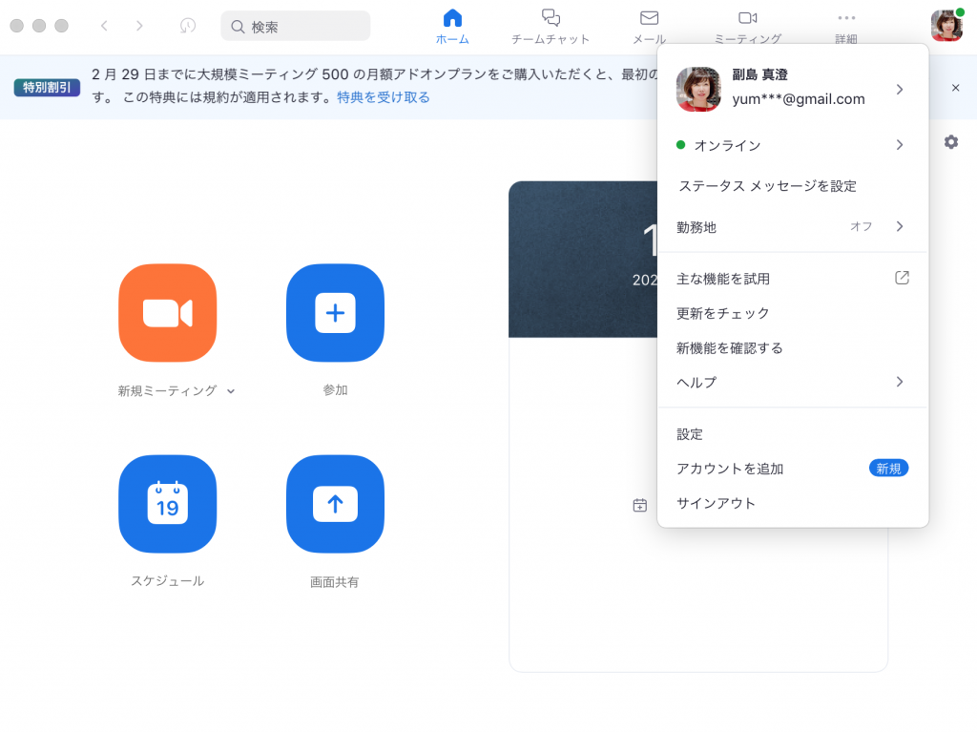
Task: Open the 特典を受け取る link
Action: pyautogui.click(x=384, y=97)
